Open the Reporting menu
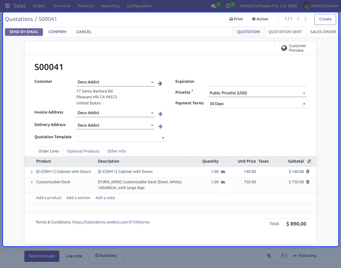The width and height of the screenshot is (341, 268). click(110, 6)
